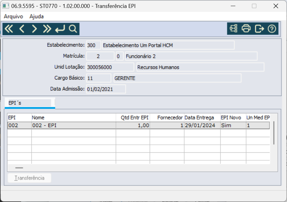Click the Fornecedor column header
Image resolution: width=287 pixels, height=202 pixels.
[x=167, y=118]
